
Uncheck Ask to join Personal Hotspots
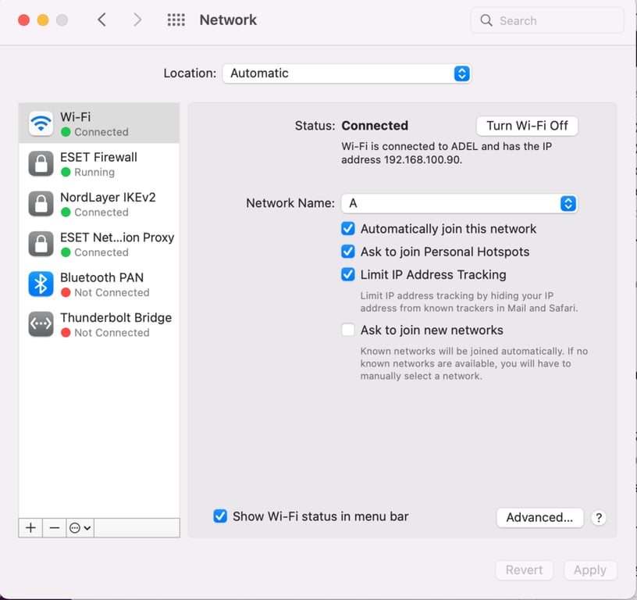(x=347, y=252)
